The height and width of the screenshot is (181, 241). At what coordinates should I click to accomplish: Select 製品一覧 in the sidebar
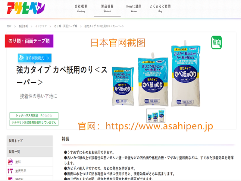[30, 152]
